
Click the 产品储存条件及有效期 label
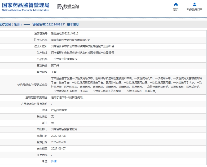point(34,104)
